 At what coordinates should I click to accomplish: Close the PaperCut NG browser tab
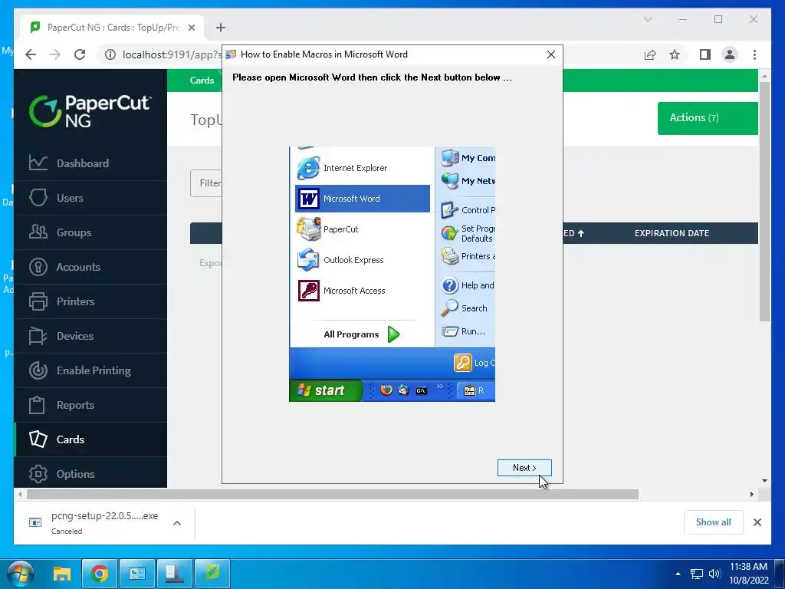point(191,28)
